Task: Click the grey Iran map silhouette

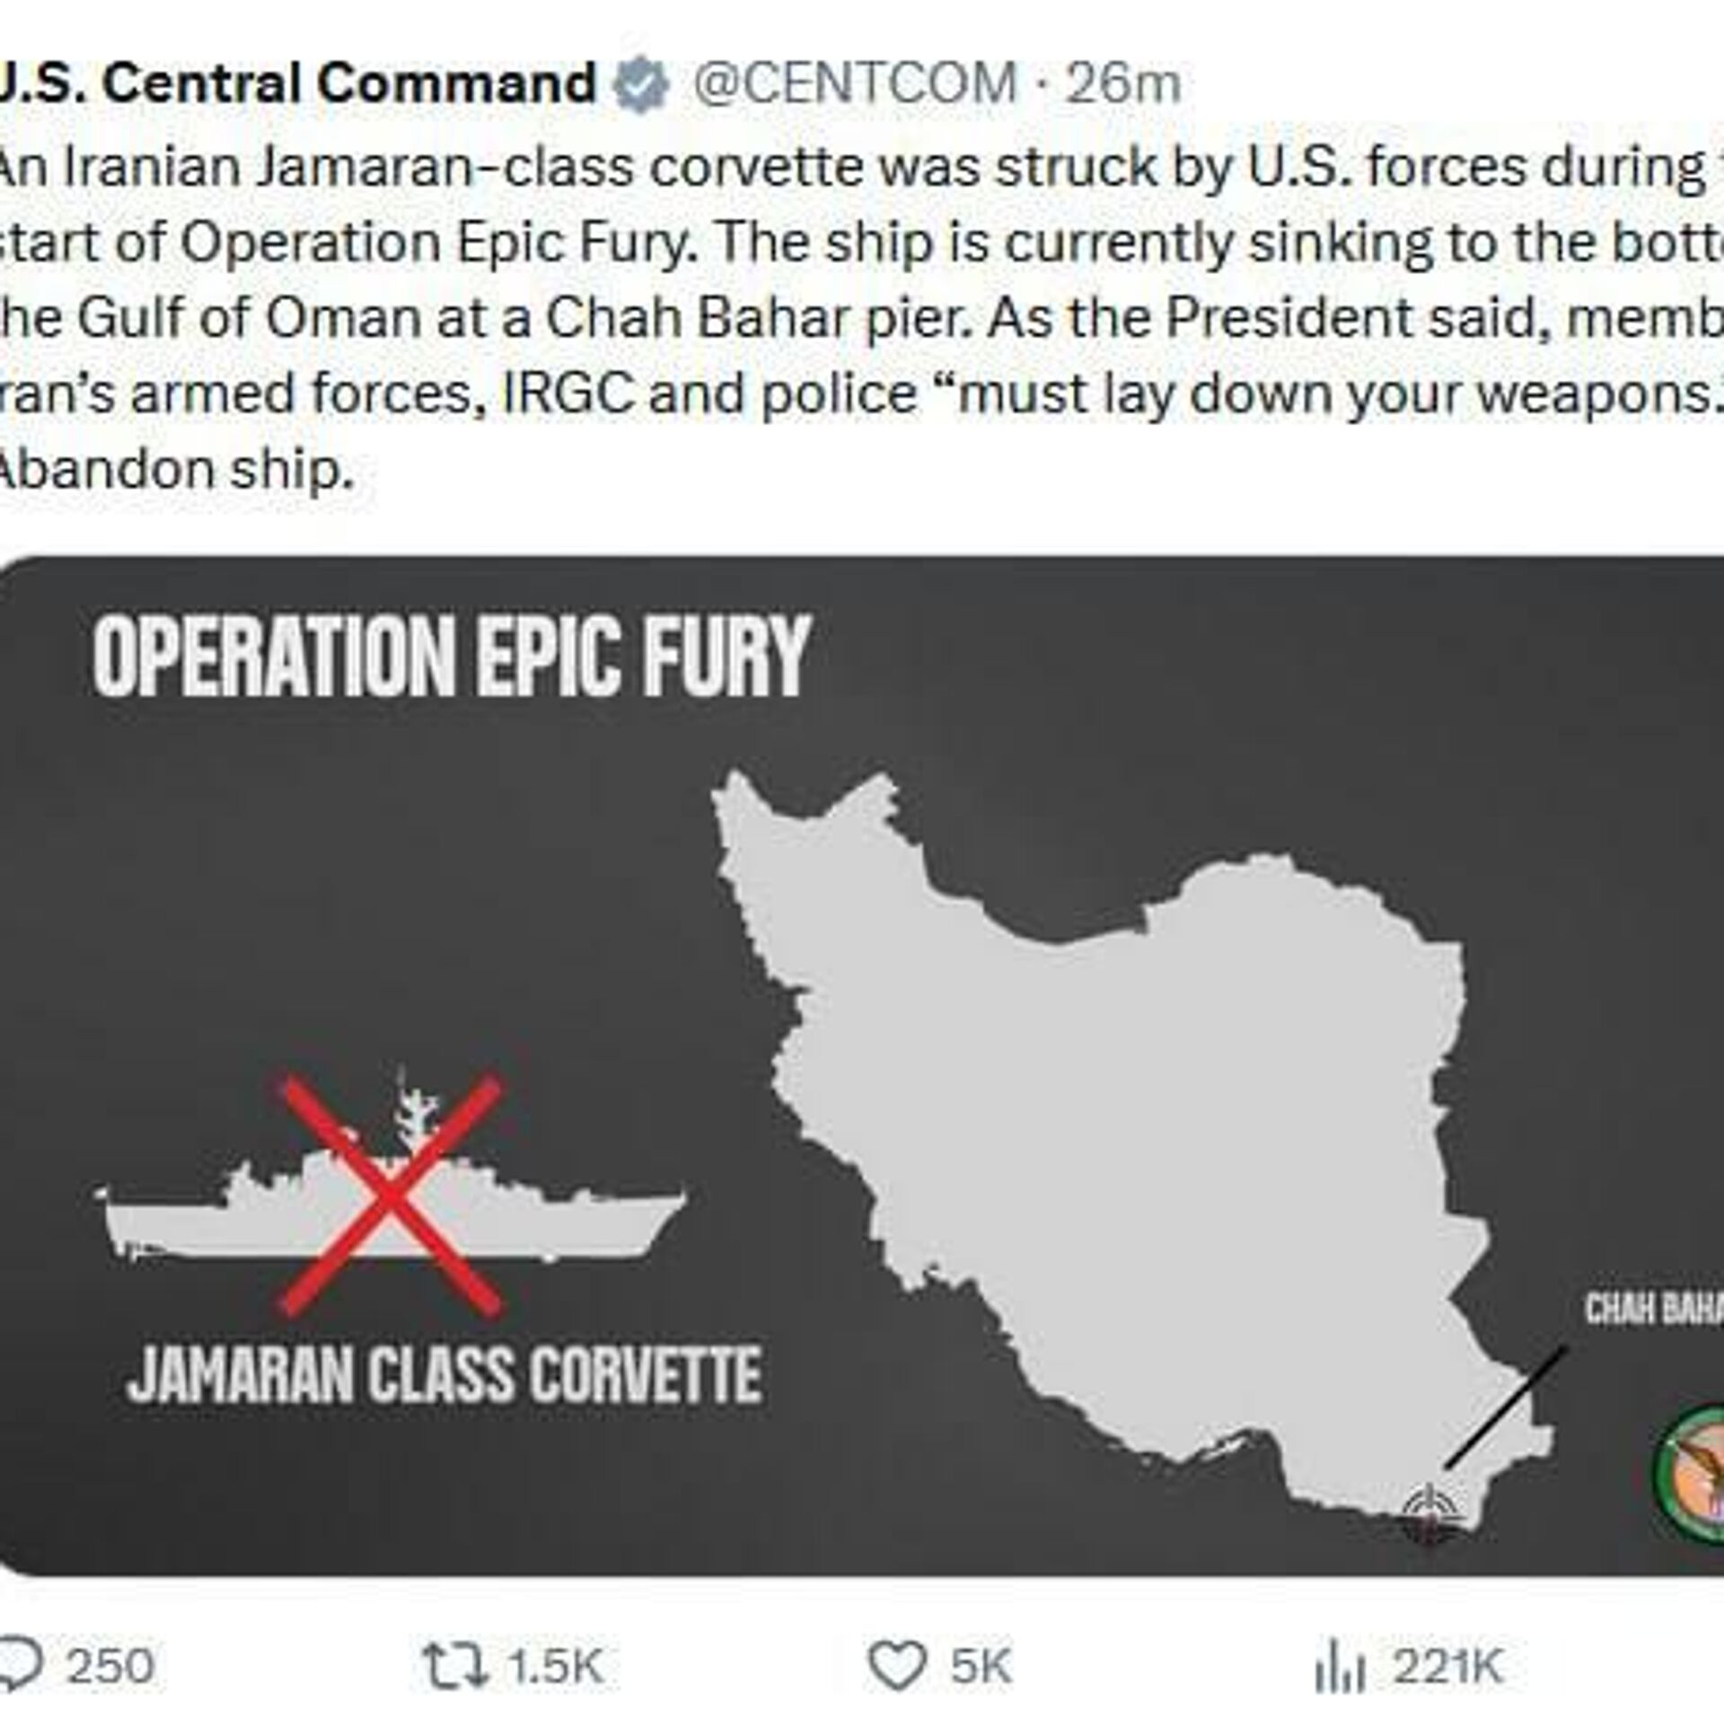Action: 1122,1123
